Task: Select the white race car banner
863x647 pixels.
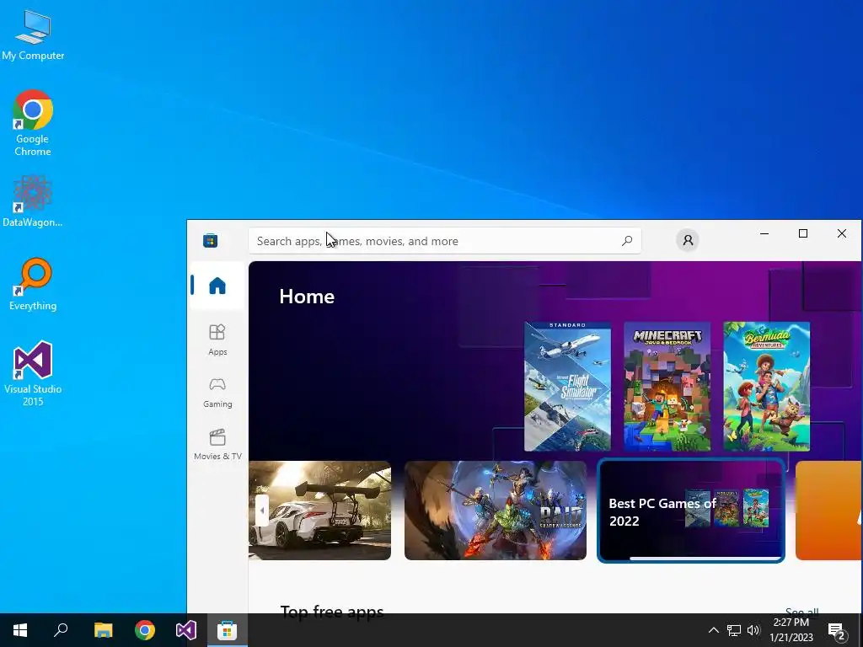Action: [x=319, y=511]
